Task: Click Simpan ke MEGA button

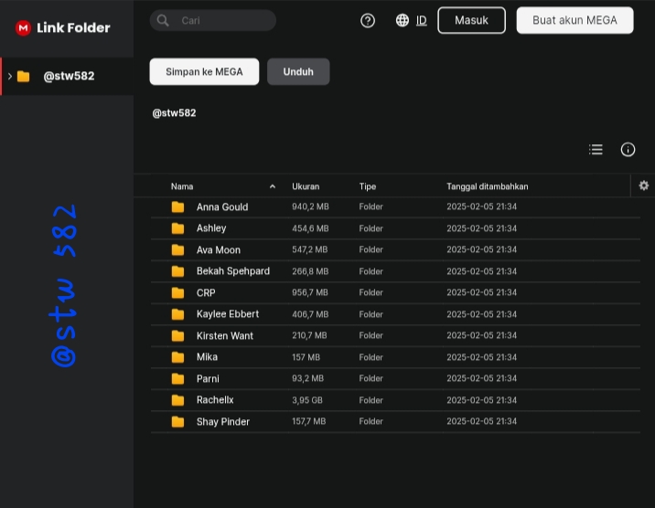Action: [204, 72]
